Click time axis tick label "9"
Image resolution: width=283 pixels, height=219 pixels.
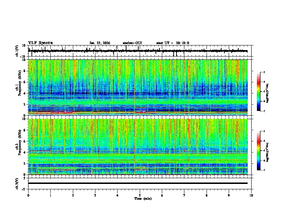point(229,195)
